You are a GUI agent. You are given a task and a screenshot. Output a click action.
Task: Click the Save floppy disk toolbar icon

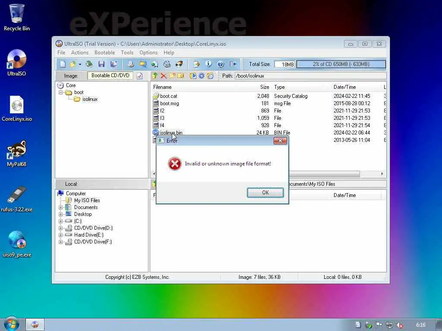101,64
